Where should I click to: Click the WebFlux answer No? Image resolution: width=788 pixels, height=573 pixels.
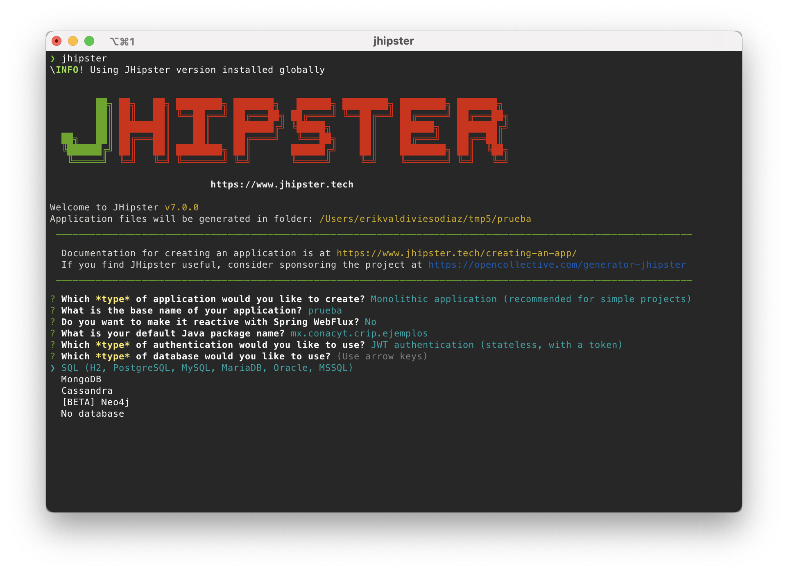(x=371, y=322)
